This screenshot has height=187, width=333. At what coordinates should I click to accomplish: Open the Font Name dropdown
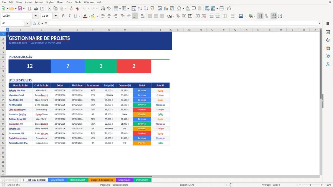(x=35, y=16)
